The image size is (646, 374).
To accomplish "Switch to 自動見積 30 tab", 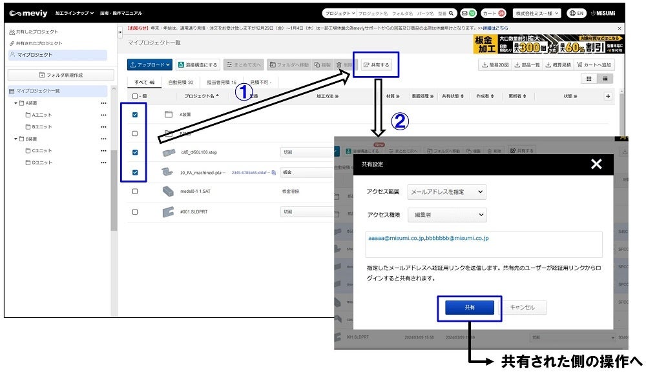I will click(x=180, y=83).
